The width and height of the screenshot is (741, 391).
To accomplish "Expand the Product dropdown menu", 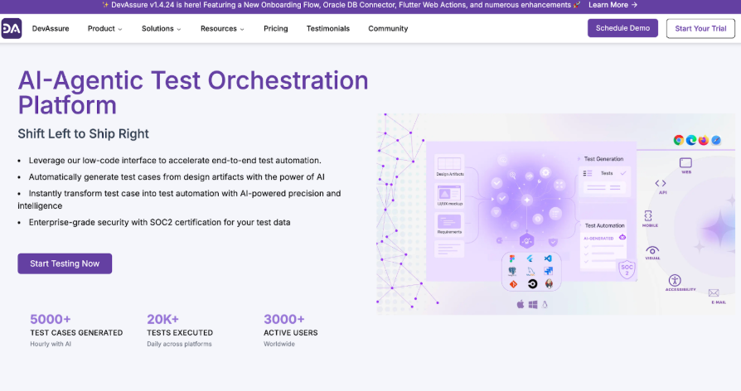I will 105,28.
